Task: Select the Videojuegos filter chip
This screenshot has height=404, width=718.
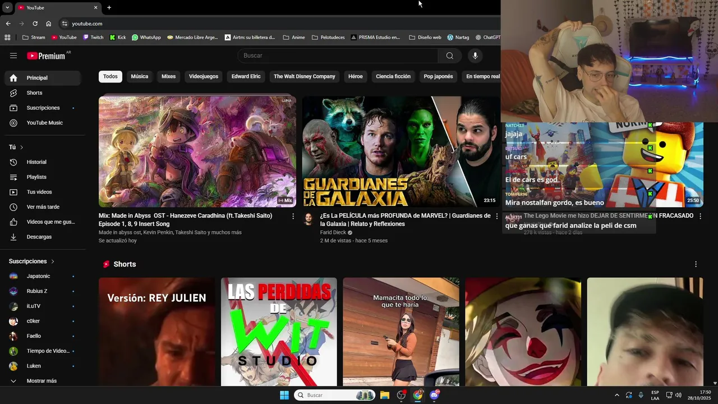Action: [x=204, y=76]
